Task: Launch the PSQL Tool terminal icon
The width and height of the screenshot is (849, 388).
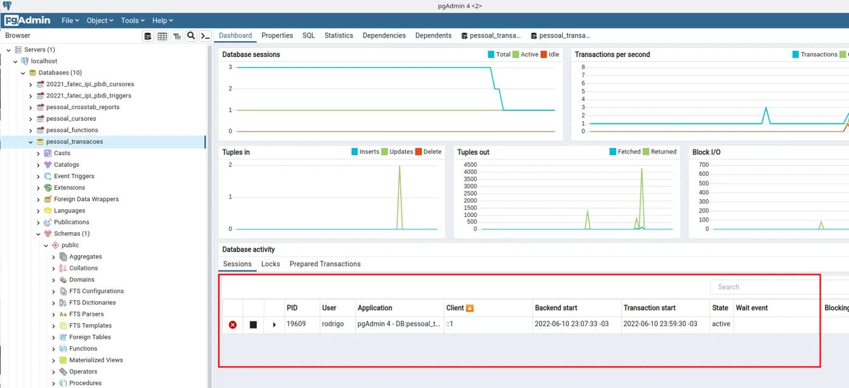Action: [206, 36]
